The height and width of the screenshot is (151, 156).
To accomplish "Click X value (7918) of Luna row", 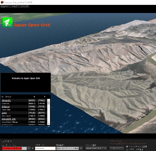I will (x=32, y=113).
